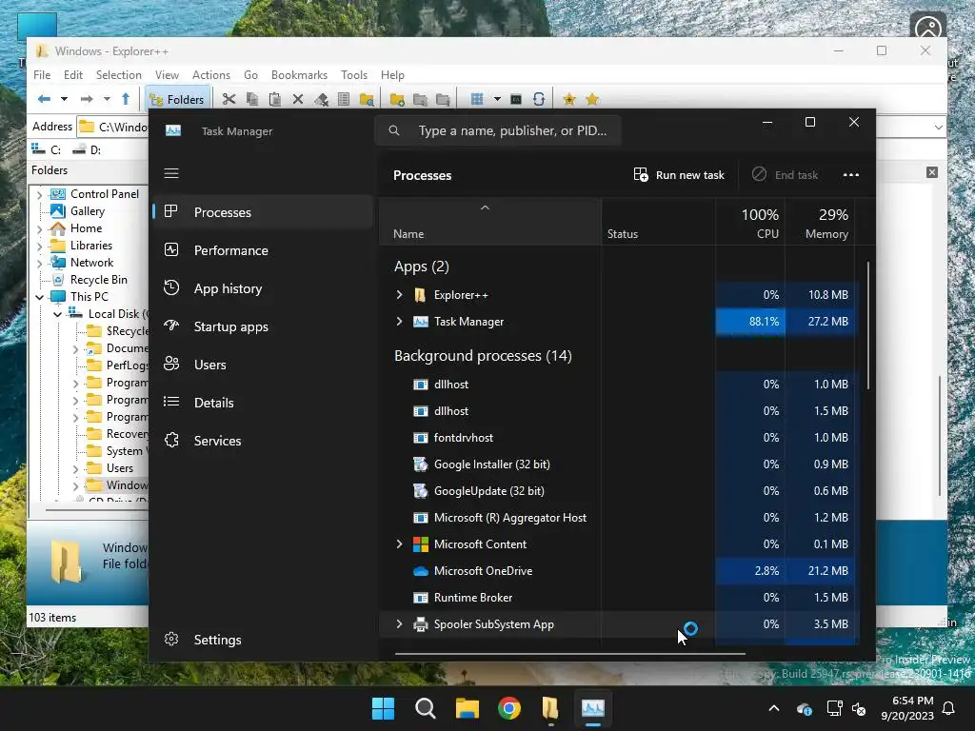The width and height of the screenshot is (975, 731).
Task: Open Services page in Task Manager
Action: [263, 441]
